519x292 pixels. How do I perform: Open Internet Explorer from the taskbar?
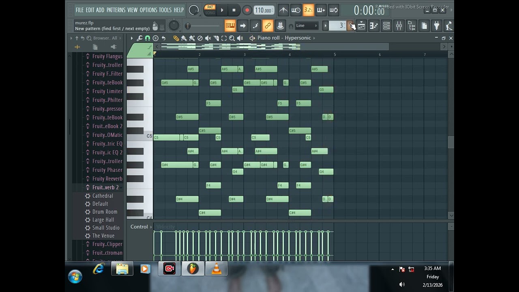tap(99, 268)
